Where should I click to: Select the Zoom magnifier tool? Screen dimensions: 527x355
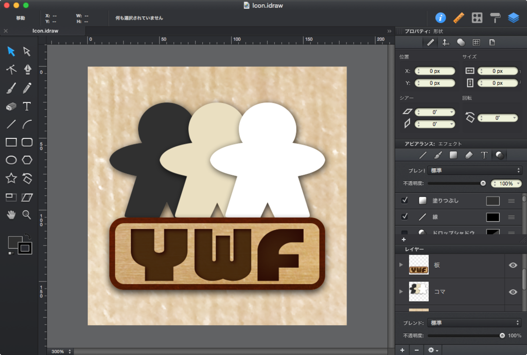click(x=27, y=215)
